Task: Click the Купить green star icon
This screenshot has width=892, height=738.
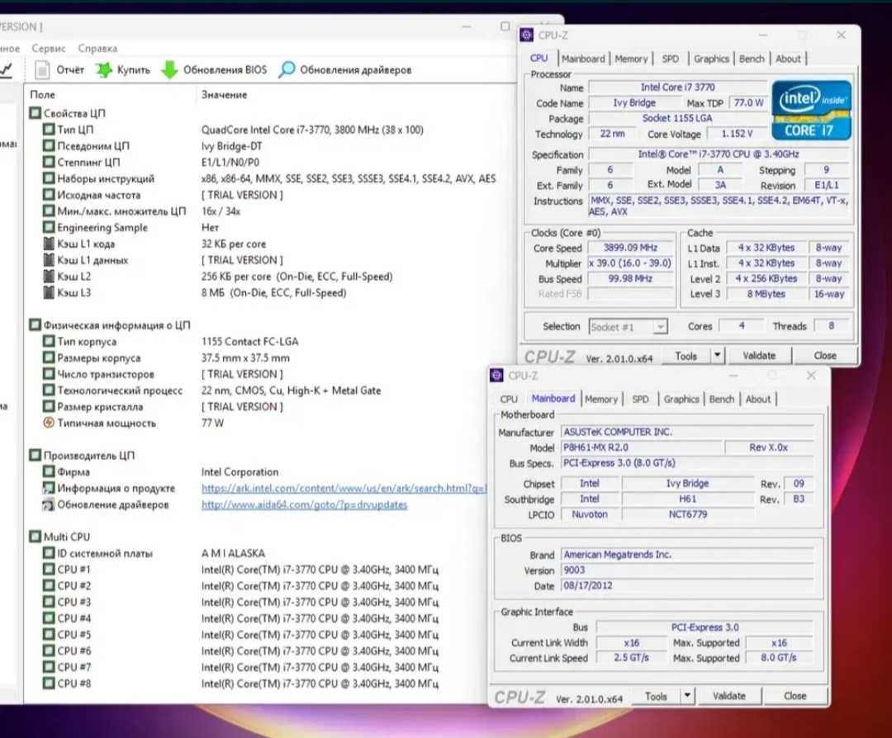Action: [103, 70]
